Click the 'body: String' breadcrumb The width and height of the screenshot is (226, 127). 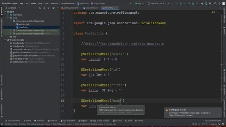98,4
